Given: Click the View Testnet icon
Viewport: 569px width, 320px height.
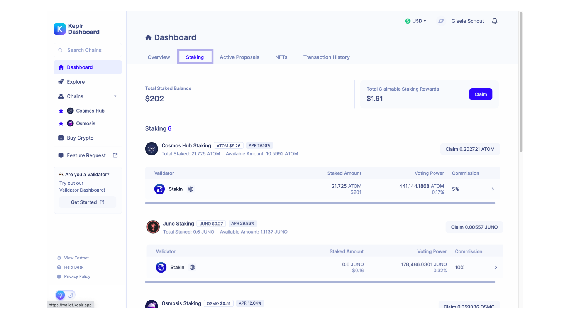Looking at the screenshot, I should pos(59,258).
